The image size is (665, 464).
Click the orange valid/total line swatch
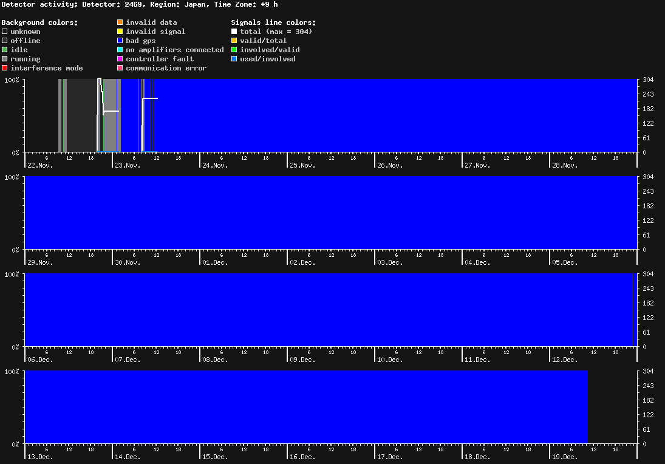(x=234, y=41)
